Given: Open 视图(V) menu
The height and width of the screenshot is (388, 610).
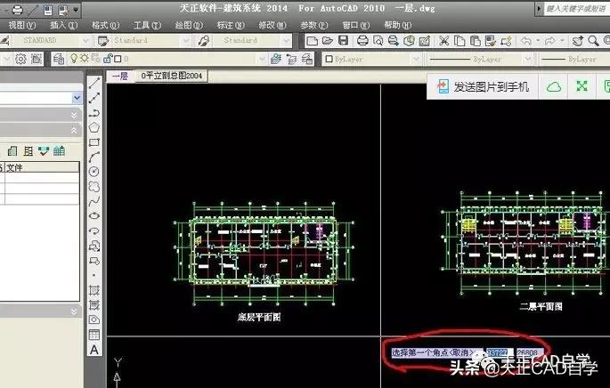Looking at the screenshot, I should 21,25.
